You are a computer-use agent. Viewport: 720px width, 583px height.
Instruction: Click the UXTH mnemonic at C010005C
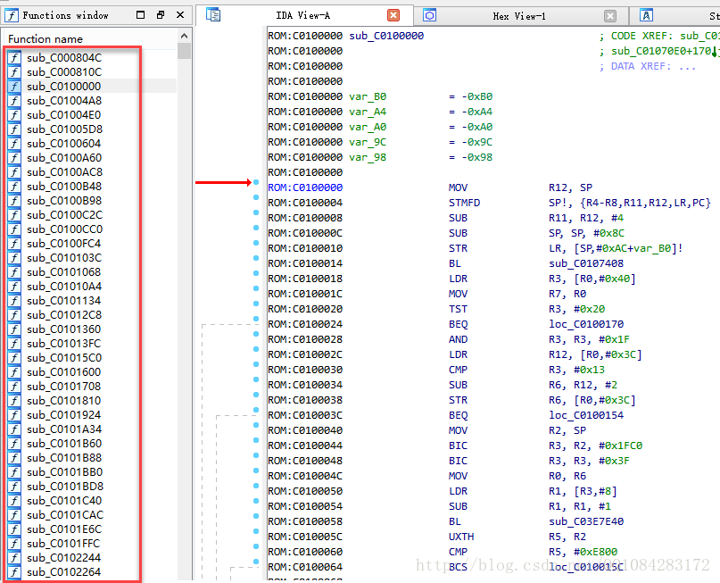pos(461,537)
